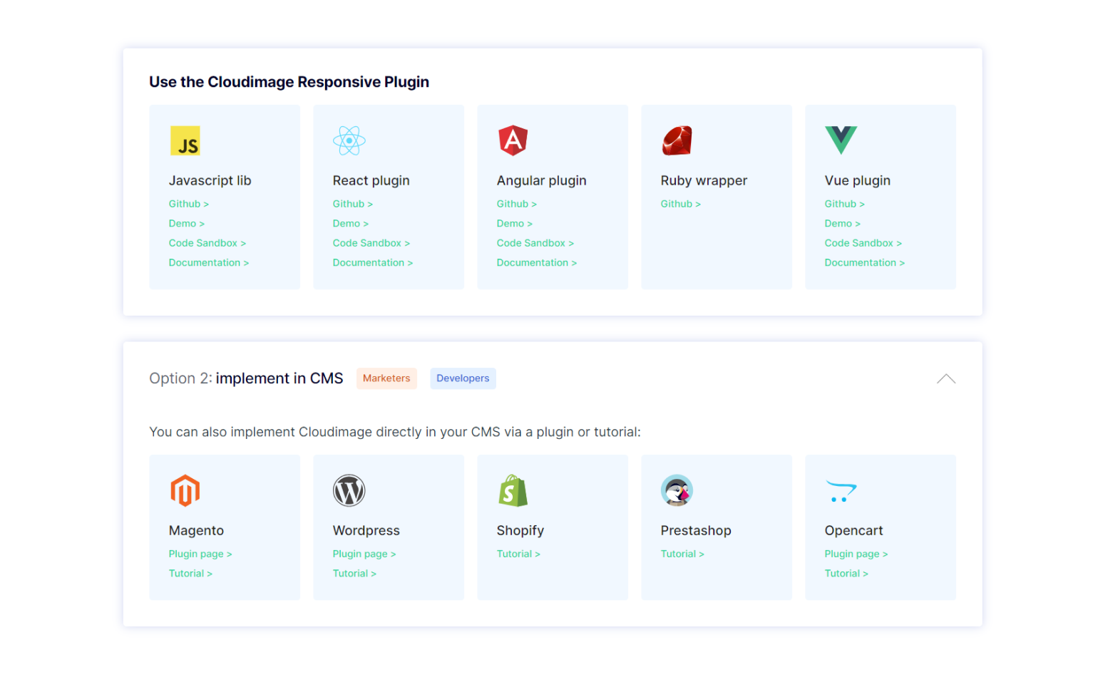Click the 'Wordpress' card title
Screen dimensions: 1098x677
[x=366, y=531]
